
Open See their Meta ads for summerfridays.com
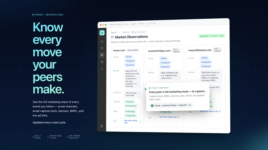[x=168, y=117]
